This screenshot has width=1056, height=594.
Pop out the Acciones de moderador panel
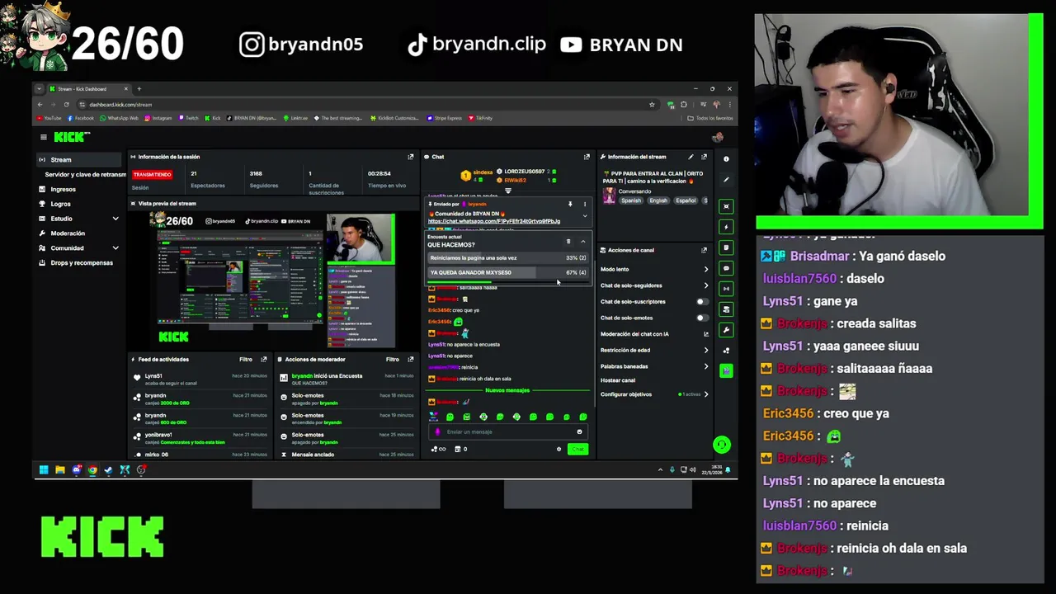click(x=411, y=360)
